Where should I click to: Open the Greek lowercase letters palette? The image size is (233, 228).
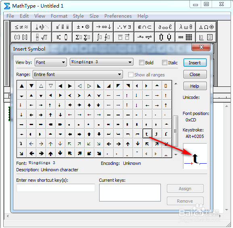click(185, 27)
